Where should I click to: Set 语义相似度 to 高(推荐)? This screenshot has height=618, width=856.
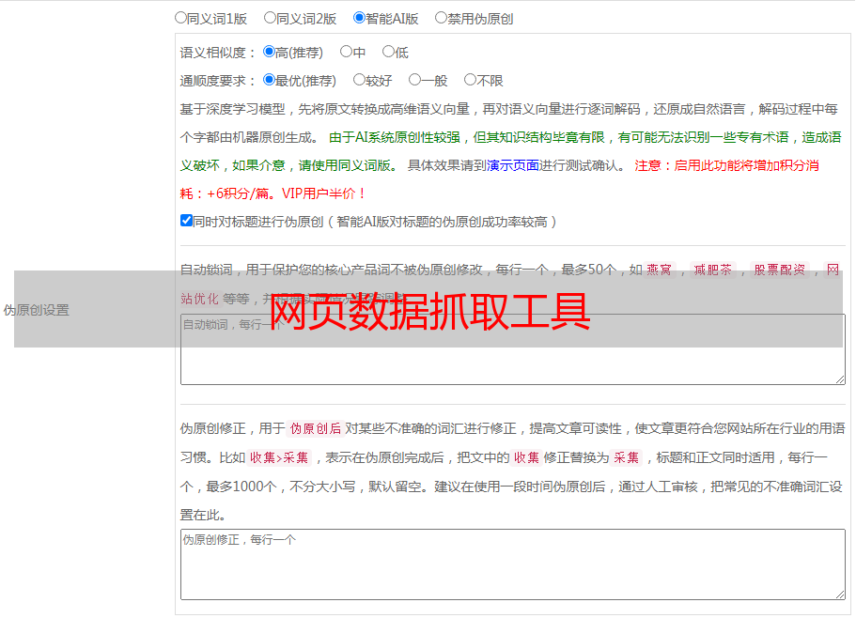(269, 53)
